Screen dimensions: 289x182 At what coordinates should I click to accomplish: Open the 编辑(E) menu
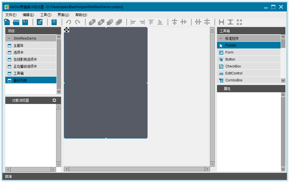pos(28,15)
